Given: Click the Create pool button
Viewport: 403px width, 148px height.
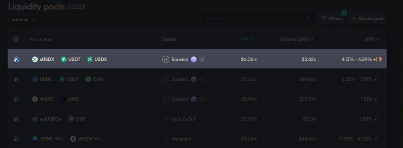Looking at the screenshot, I should click(x=367, y=18).
